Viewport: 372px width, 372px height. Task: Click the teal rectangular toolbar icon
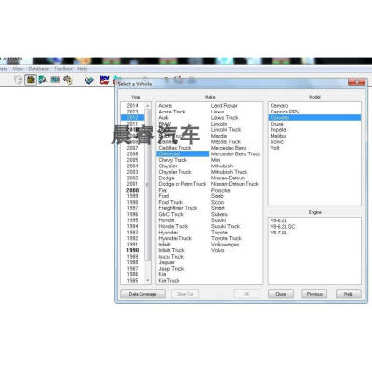[55, 80]
